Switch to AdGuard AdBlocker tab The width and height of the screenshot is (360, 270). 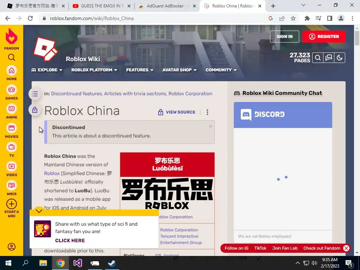pos(167,6)
